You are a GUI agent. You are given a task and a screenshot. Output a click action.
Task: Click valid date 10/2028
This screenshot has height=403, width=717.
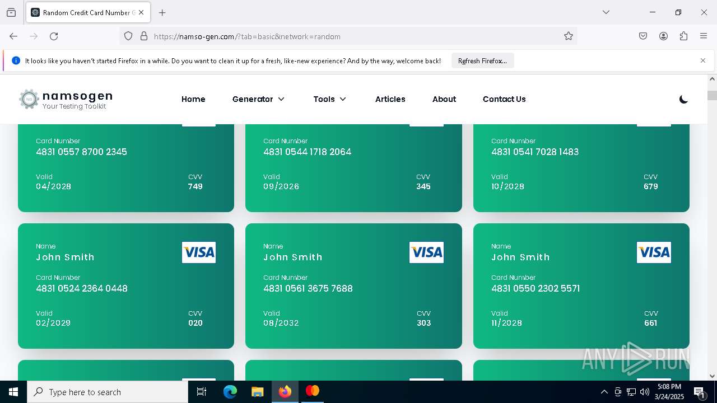[508, 186]
